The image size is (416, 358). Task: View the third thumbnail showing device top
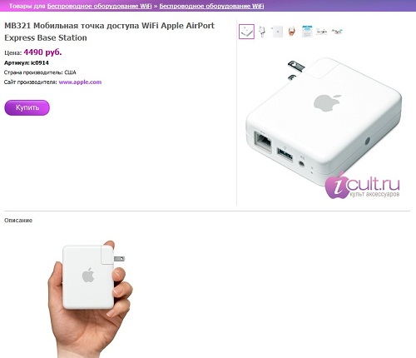(x=277, y=32)
